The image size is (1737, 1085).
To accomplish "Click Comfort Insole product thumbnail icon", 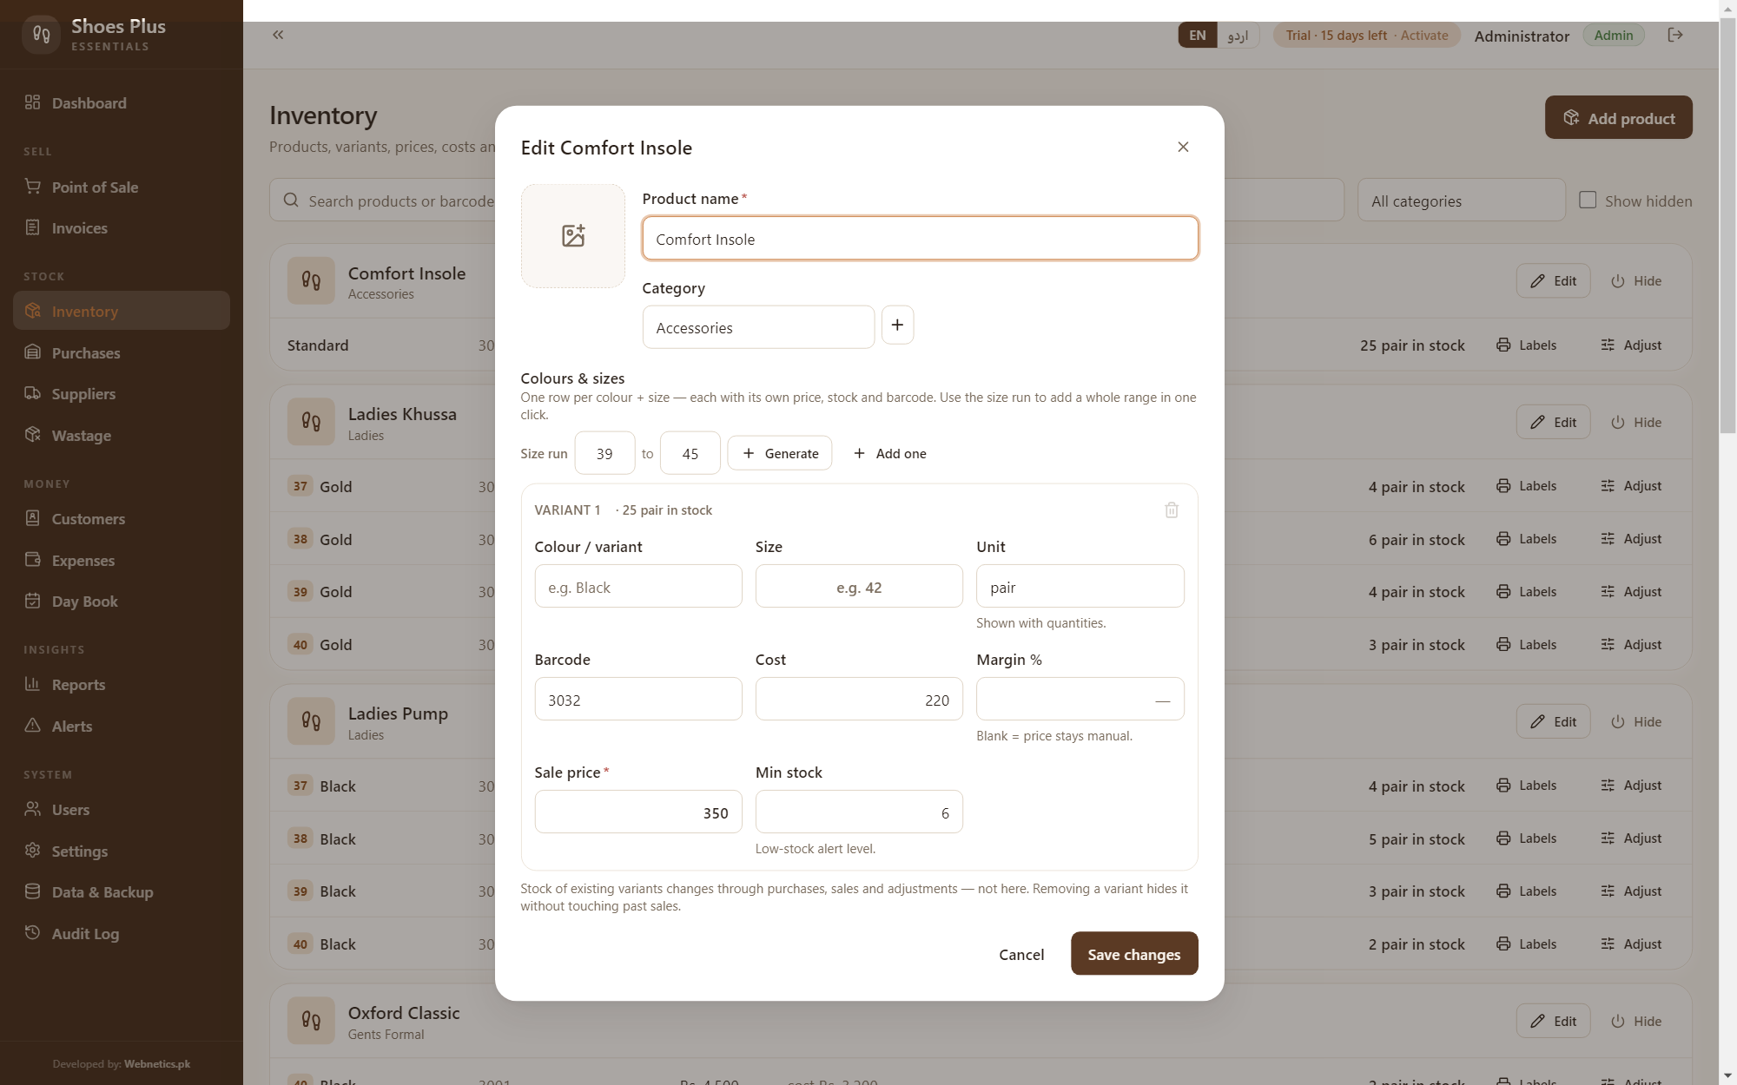I will tap(311, 280).
